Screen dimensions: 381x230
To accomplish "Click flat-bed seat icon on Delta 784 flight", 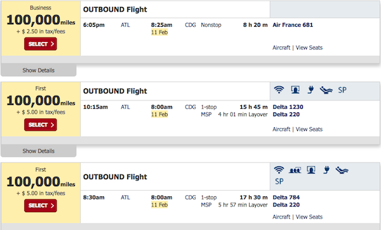I will pyautogui.click(x=342, y=170).
